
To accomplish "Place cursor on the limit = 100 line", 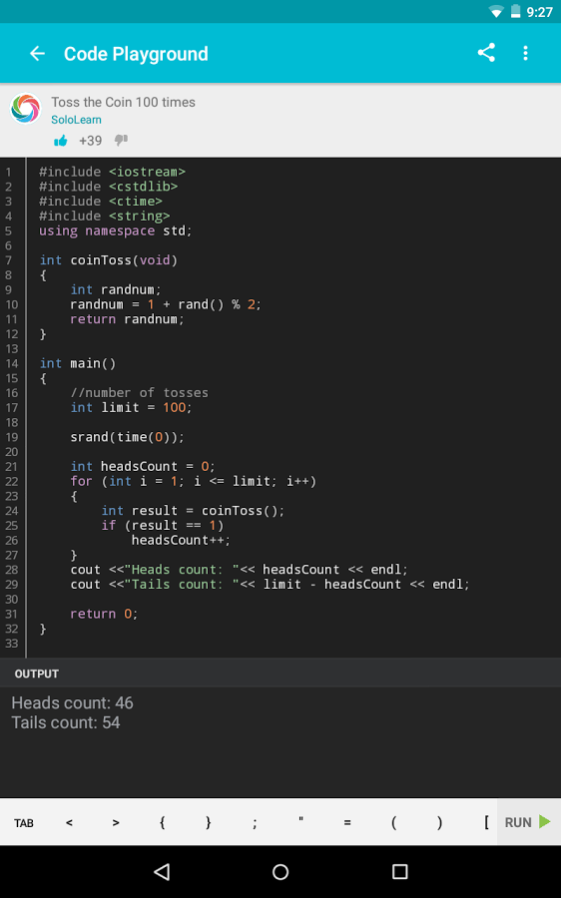I will point(131,408).
